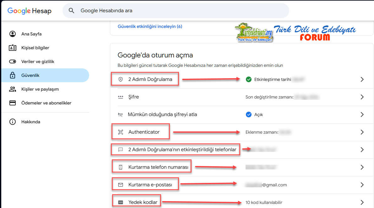This screenshot has height=208, width=374.
Task: Go to Kişisel bilgiler in sidebar
Action: [35, 48]
